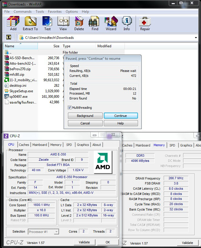This screenshot has width=201, height=248.
Task: Click the Repair first-aid toolbar icon
Action: [x=145, y=23]
